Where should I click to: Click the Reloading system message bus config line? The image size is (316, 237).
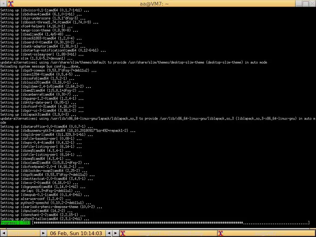40,67
